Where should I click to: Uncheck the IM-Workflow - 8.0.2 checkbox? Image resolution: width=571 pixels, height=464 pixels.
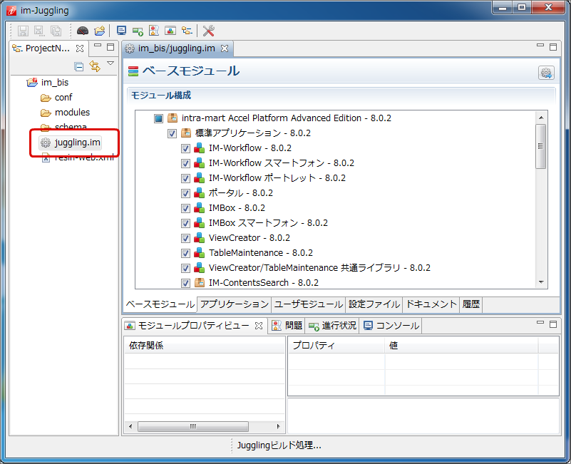pyautogui.click(x=185, y=148)
